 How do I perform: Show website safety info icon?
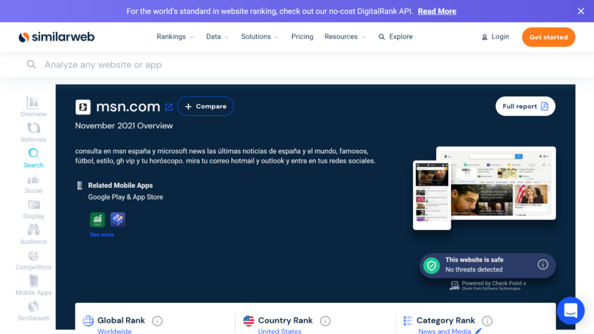542,264
